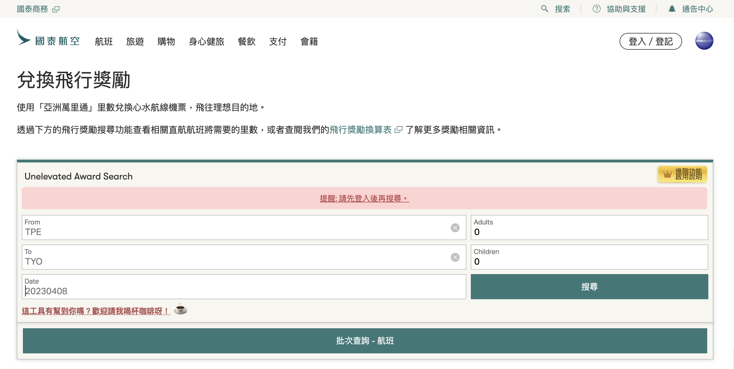Open the 身心健旅 menu
The image size is (734, 369).
206,42
